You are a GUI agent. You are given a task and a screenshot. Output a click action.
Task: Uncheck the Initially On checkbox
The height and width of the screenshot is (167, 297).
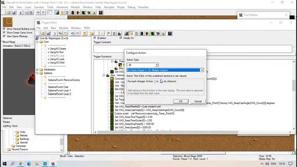click(x=121, y=38)
